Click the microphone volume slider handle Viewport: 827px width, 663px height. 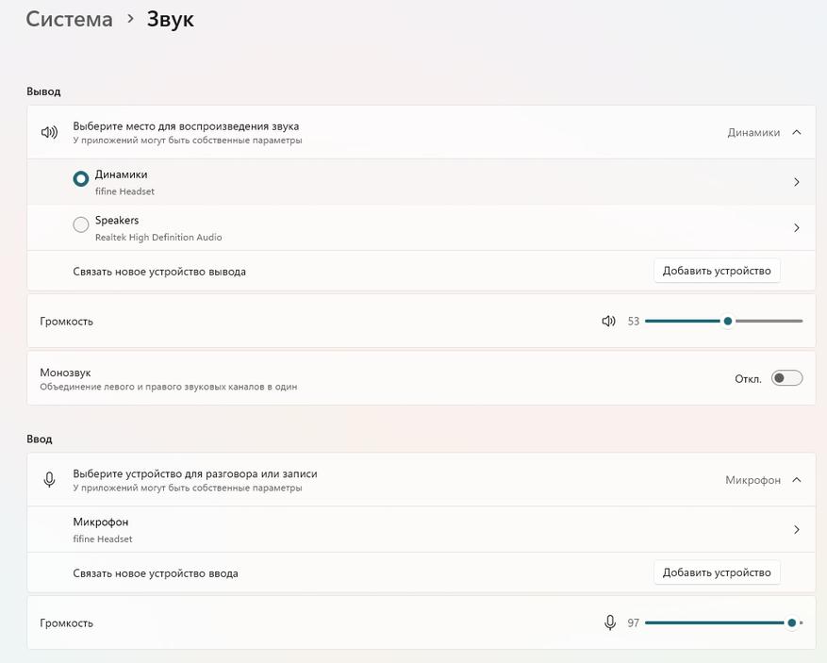pyautogui.click(x=792, y=622)
